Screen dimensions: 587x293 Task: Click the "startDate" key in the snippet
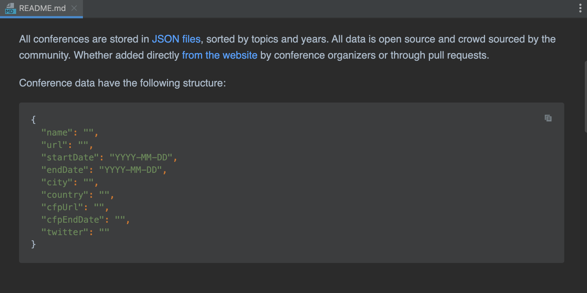[x=70, y=157]
